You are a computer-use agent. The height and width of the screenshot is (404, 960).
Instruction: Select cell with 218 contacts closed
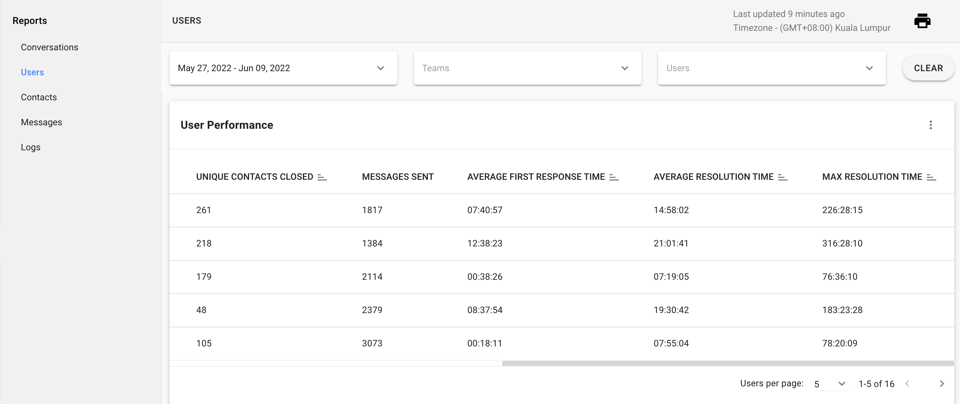pos(204,244)
